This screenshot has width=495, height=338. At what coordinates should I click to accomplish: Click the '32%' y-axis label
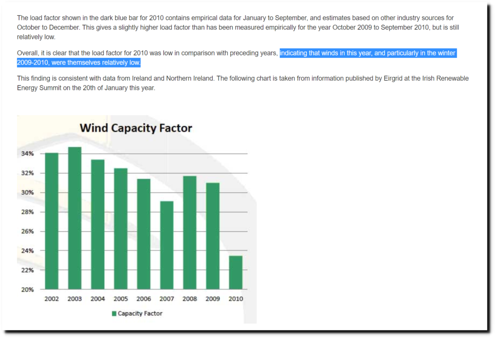[x=28, y=173]
